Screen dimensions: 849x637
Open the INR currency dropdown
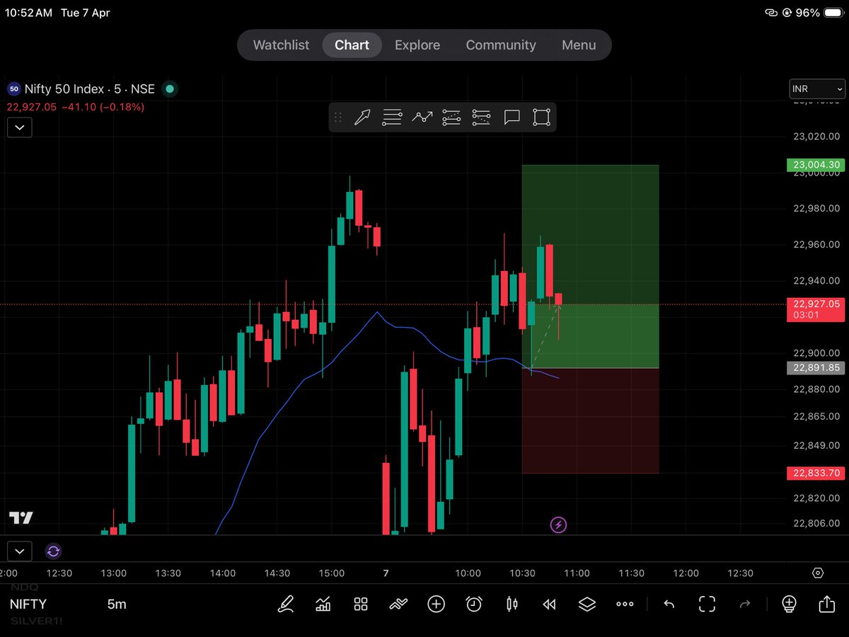[x=817, y=89]
